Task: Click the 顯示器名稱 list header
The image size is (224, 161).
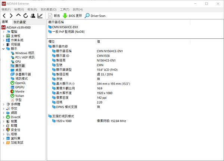Action: pos(56,22)
